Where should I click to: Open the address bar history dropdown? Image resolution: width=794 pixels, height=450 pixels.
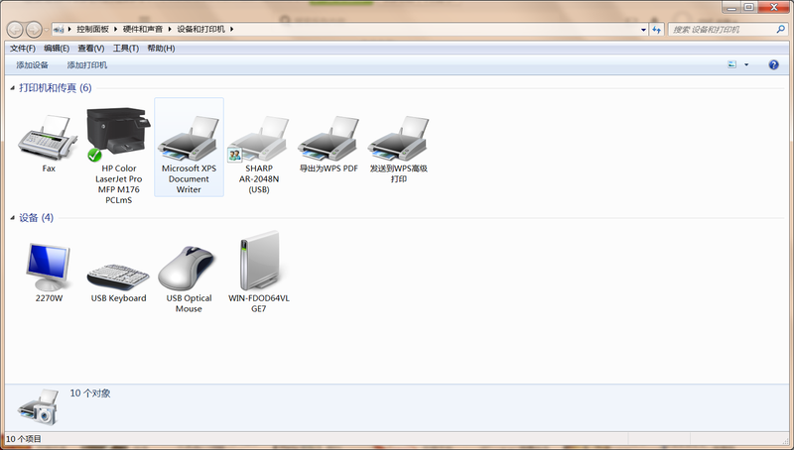(x=643, y=30)
